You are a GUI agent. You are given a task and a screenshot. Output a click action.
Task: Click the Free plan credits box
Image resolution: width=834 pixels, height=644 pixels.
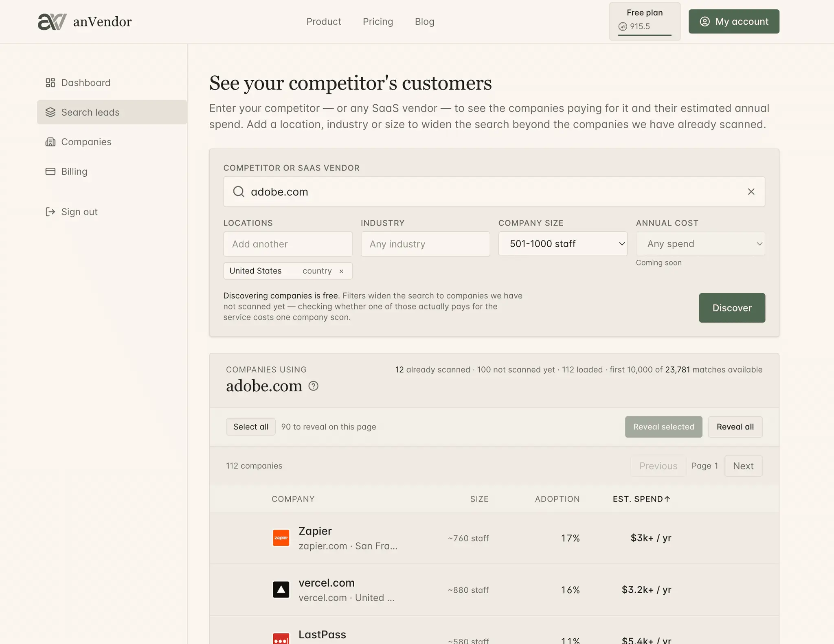[645, 22]
